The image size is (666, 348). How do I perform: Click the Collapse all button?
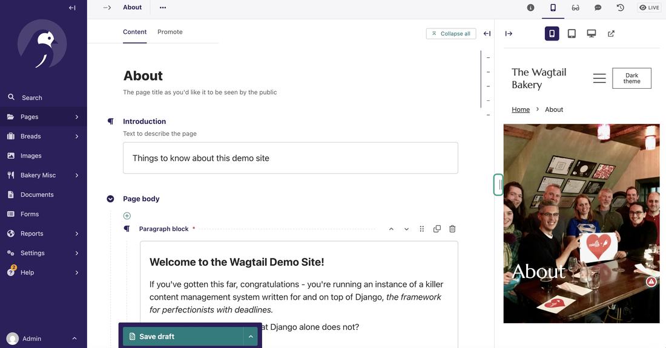(451, 33)
